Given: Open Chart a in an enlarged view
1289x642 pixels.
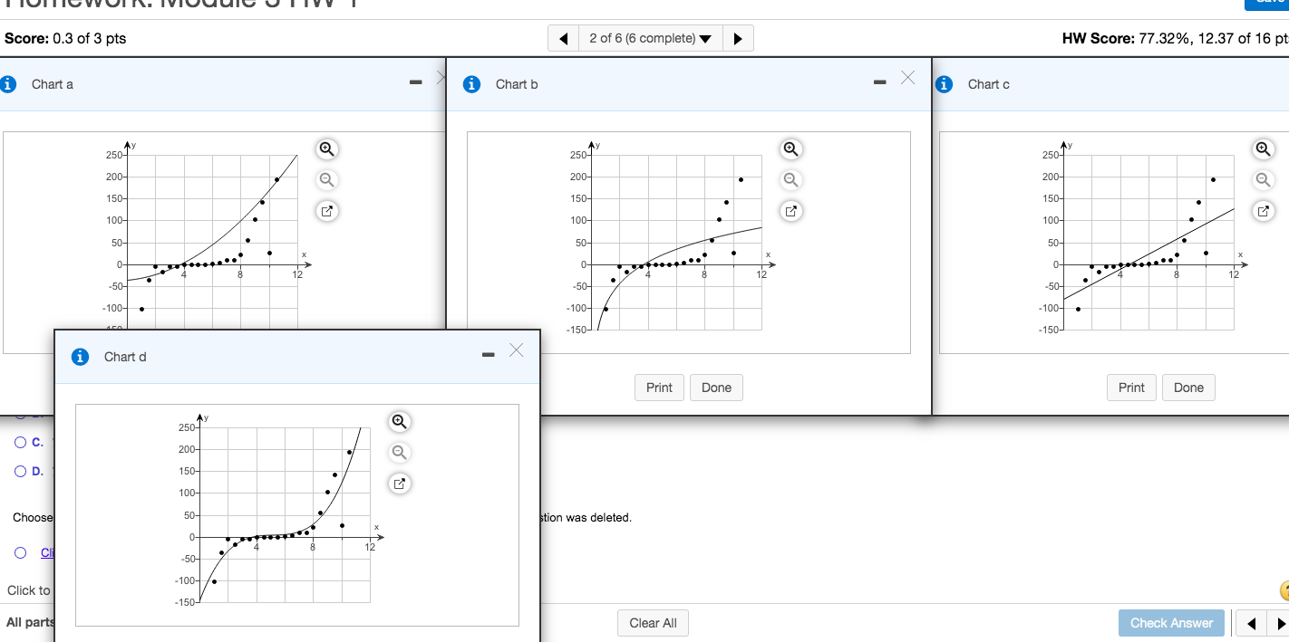Looking at the screenshot, I should pos(326,210).
